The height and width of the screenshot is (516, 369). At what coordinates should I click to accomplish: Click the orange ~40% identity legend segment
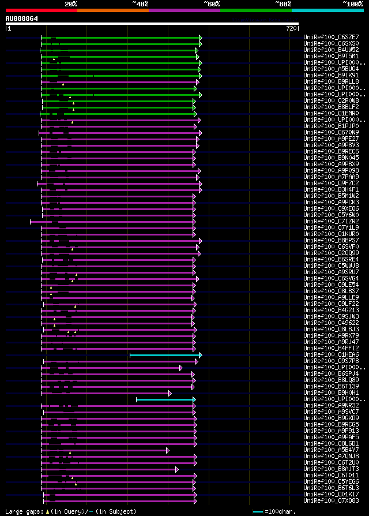pyautogui.click(x=113, y=10)
